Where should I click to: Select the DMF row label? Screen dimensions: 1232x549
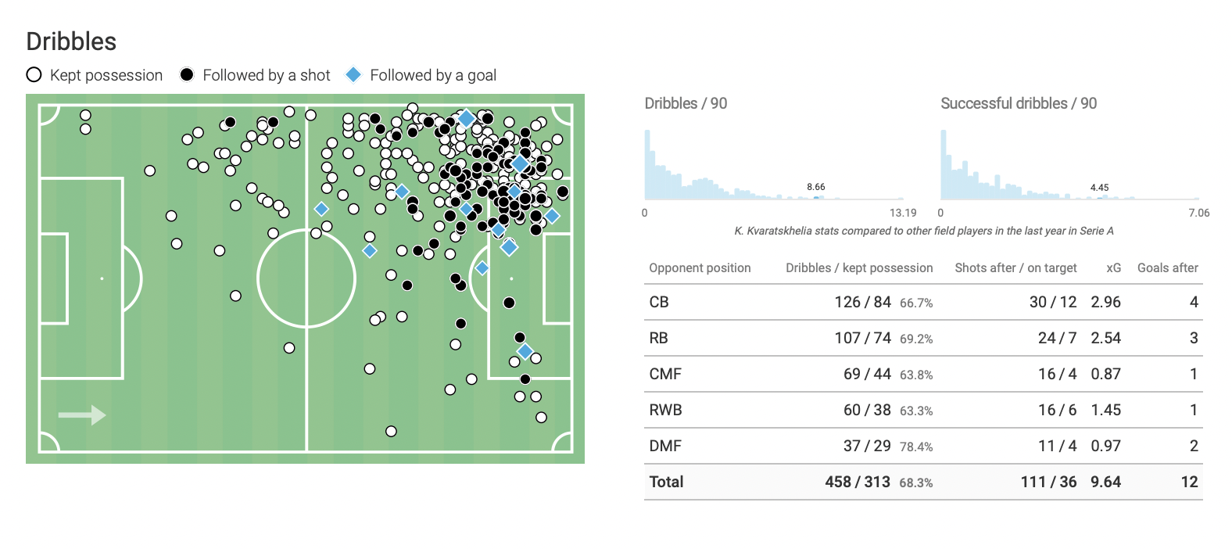pyautogui.click(x=665, y=446)
